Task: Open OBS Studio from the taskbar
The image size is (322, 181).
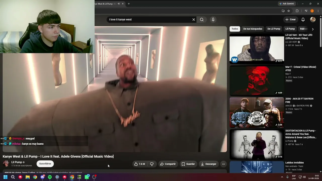Action: 94,177
